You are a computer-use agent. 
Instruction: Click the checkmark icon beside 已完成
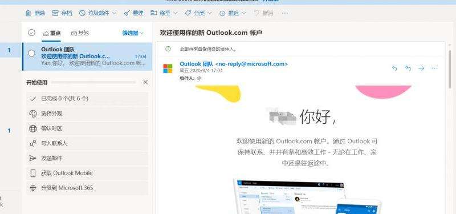(x=33, y=99)
